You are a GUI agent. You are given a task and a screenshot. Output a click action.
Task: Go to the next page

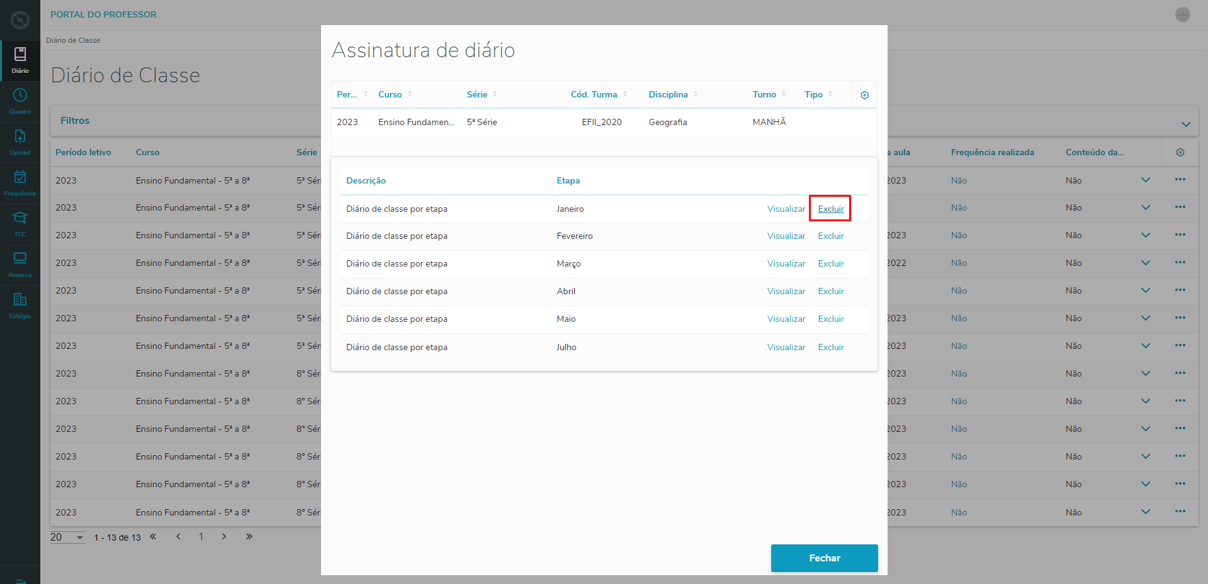point(223,537)
